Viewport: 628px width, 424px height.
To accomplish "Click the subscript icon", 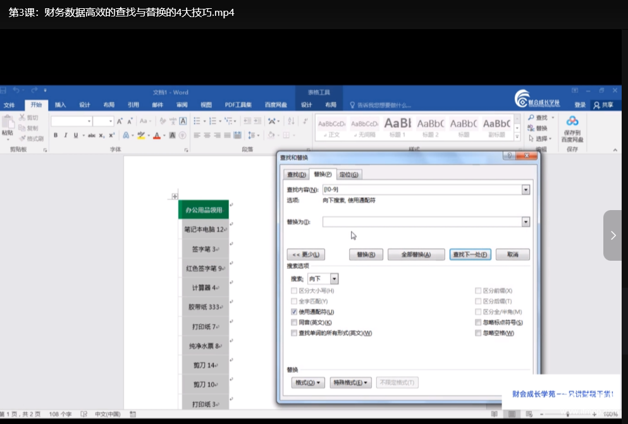I will 102,135.
